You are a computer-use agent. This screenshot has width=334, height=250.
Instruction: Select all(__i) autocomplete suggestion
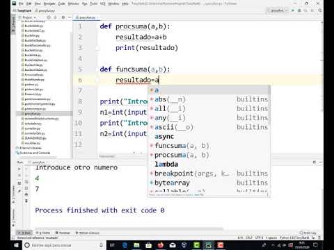[209, 108]
